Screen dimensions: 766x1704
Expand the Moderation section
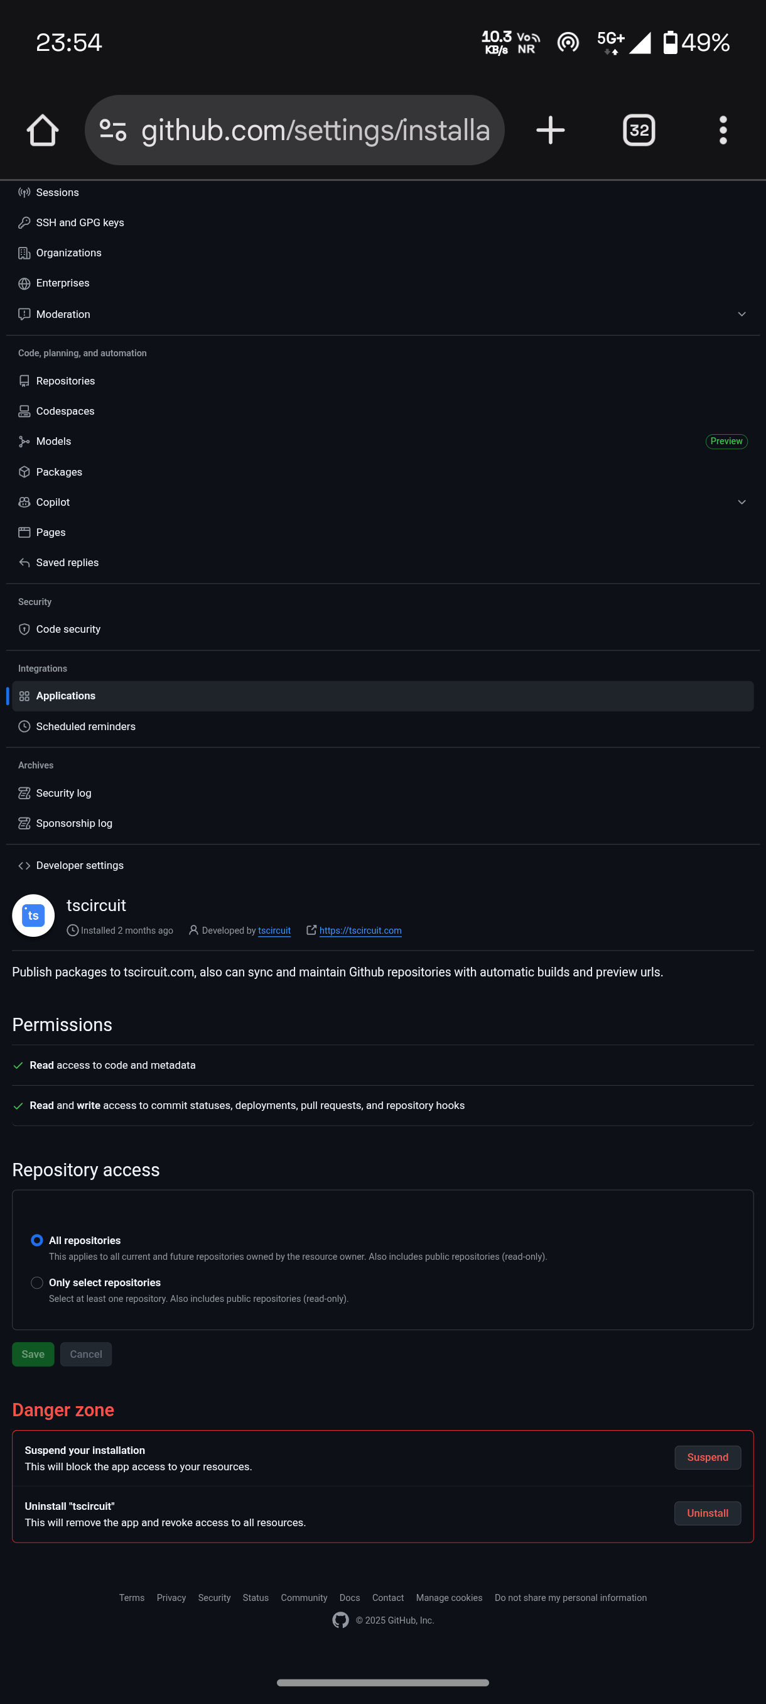pyautogui.click(x=742, y=314)
